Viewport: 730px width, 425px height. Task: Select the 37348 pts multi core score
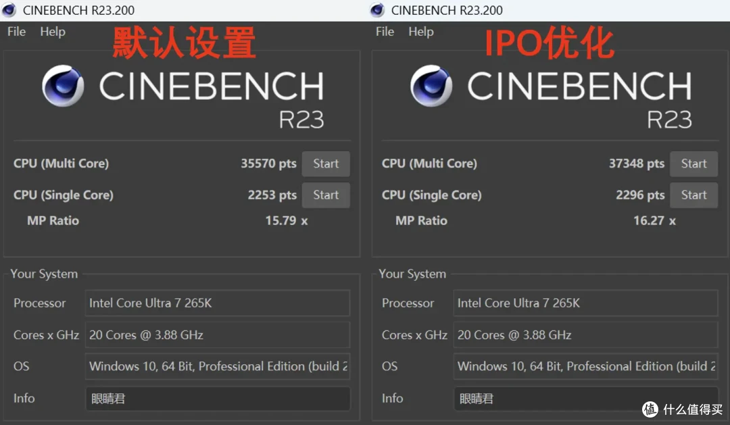637,164
